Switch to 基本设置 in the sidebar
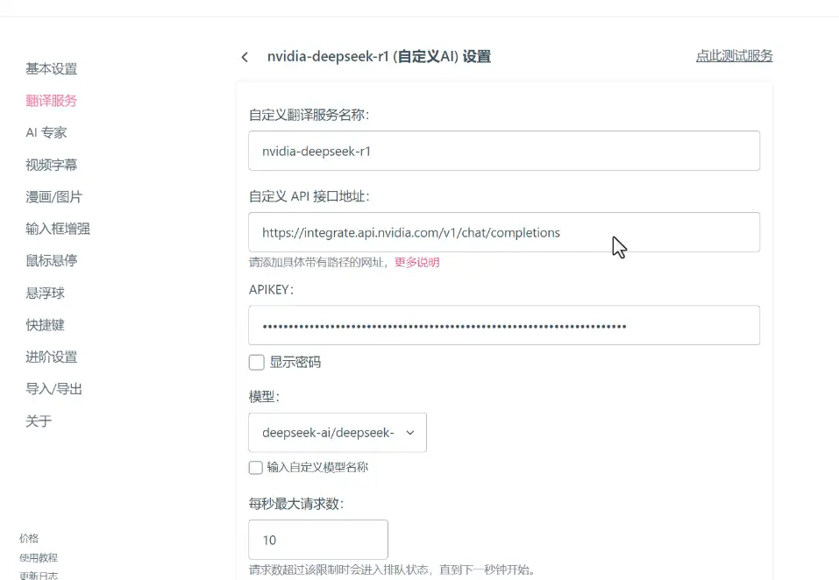The image size is (839, 580). coord(53,68)
